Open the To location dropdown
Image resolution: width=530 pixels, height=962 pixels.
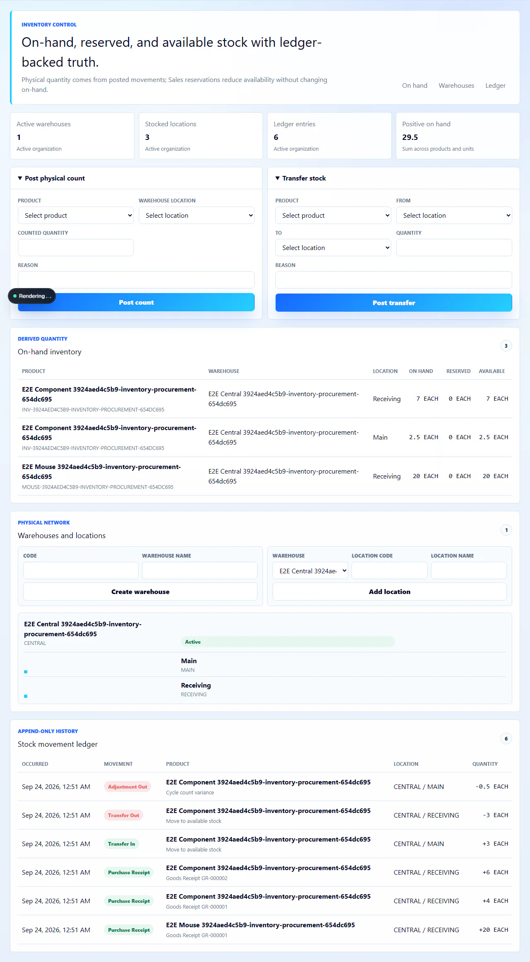pos(333,248)
